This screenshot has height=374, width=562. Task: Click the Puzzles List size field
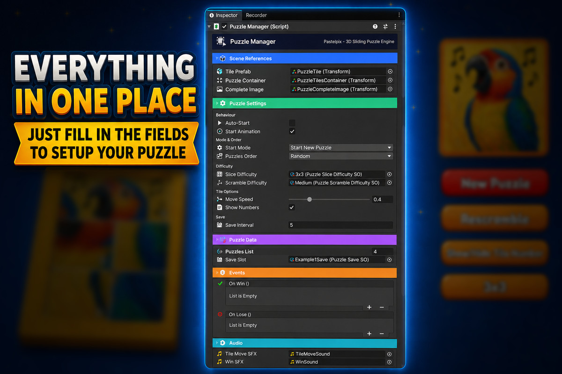pyautogui.click(x=383, y=252)
